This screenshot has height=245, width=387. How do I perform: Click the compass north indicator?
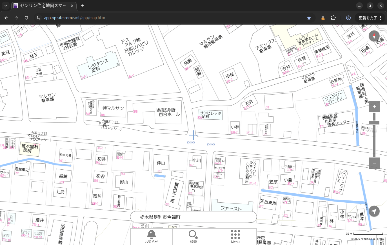(x=374, y=36)
